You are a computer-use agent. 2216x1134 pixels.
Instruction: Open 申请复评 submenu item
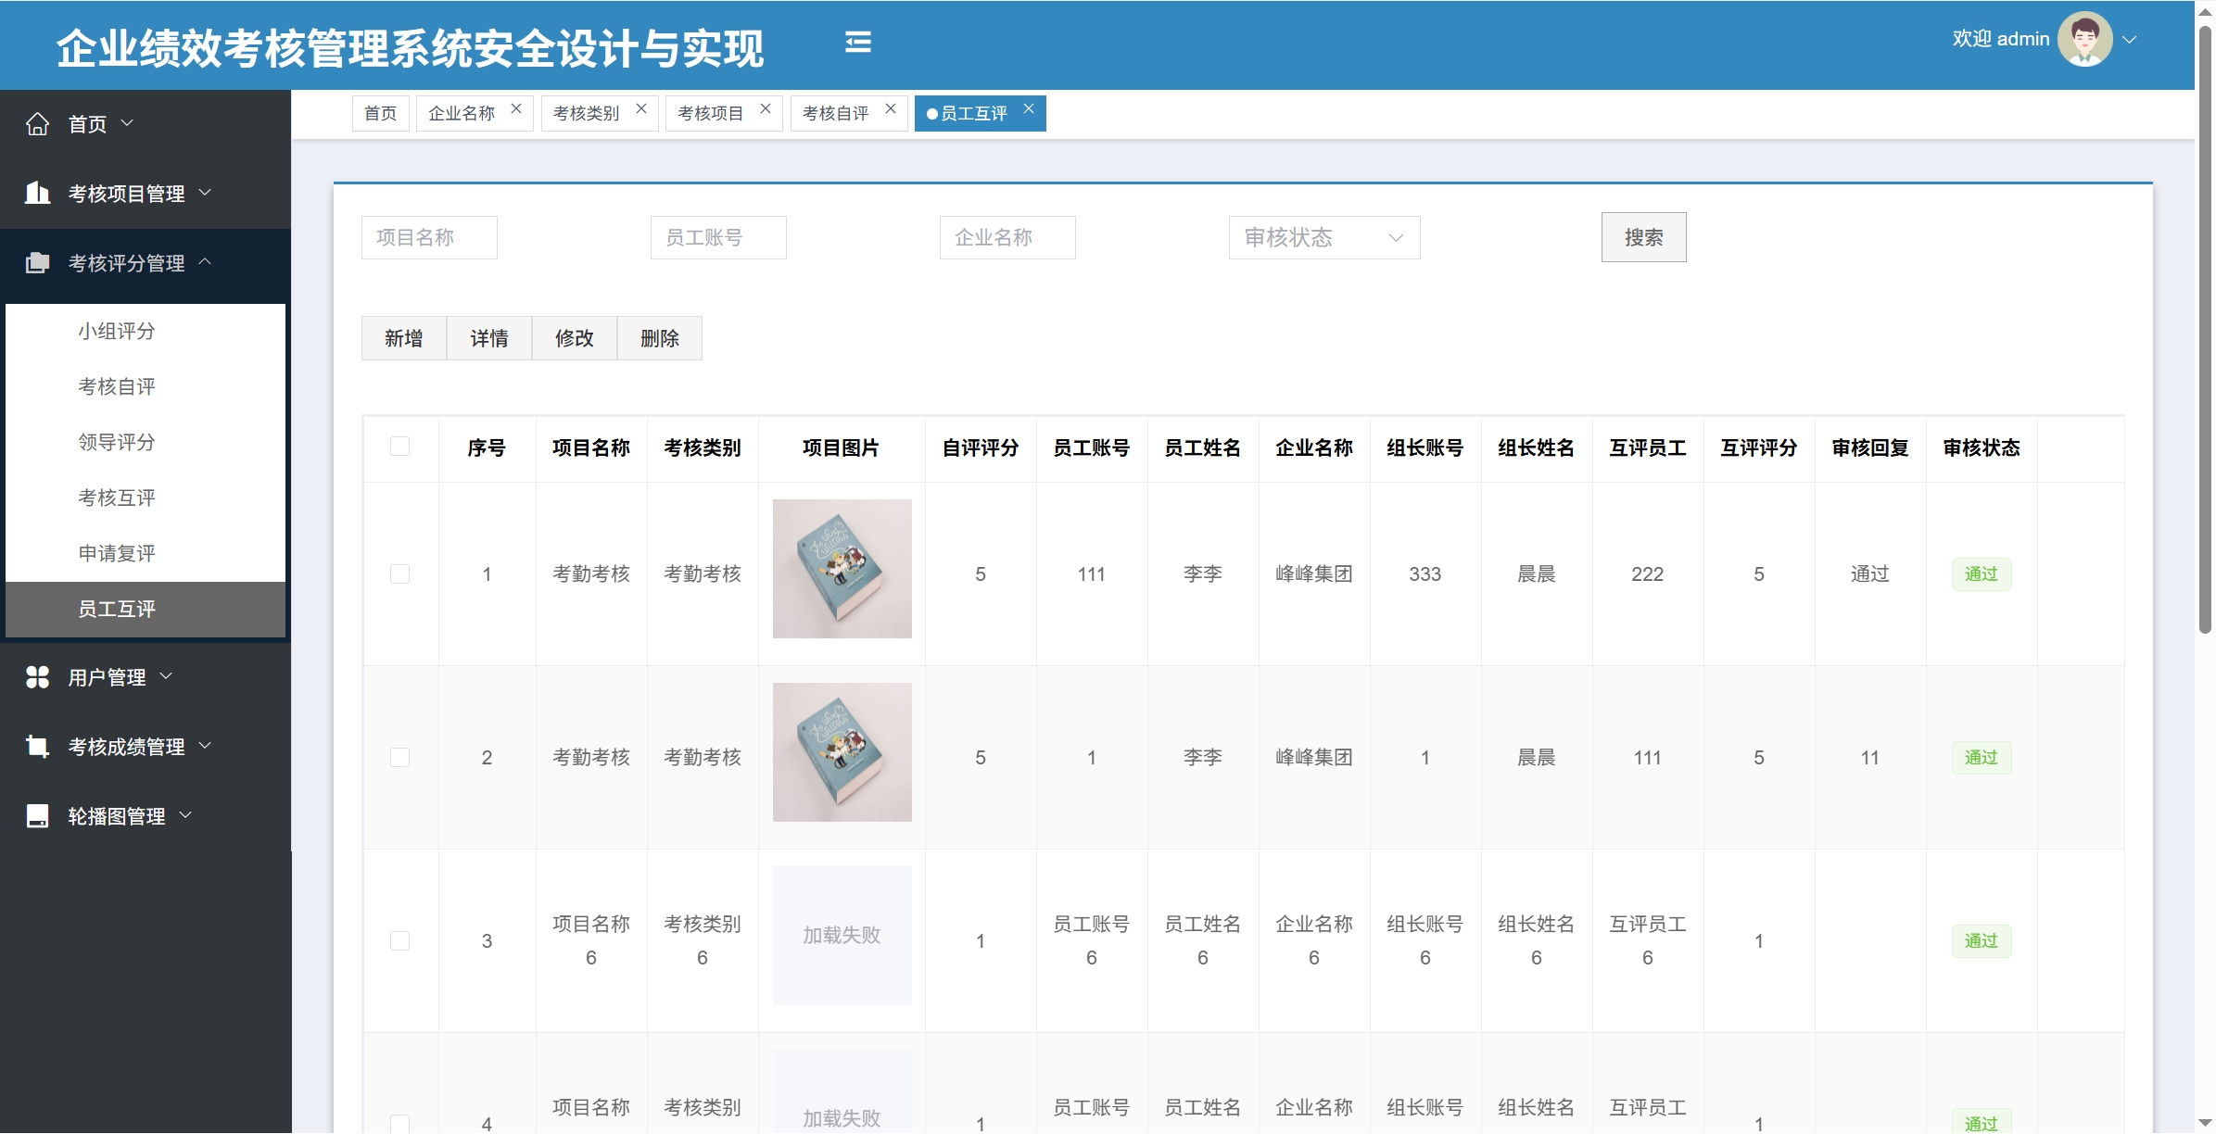pyautogui.click(x=146, y=554)
